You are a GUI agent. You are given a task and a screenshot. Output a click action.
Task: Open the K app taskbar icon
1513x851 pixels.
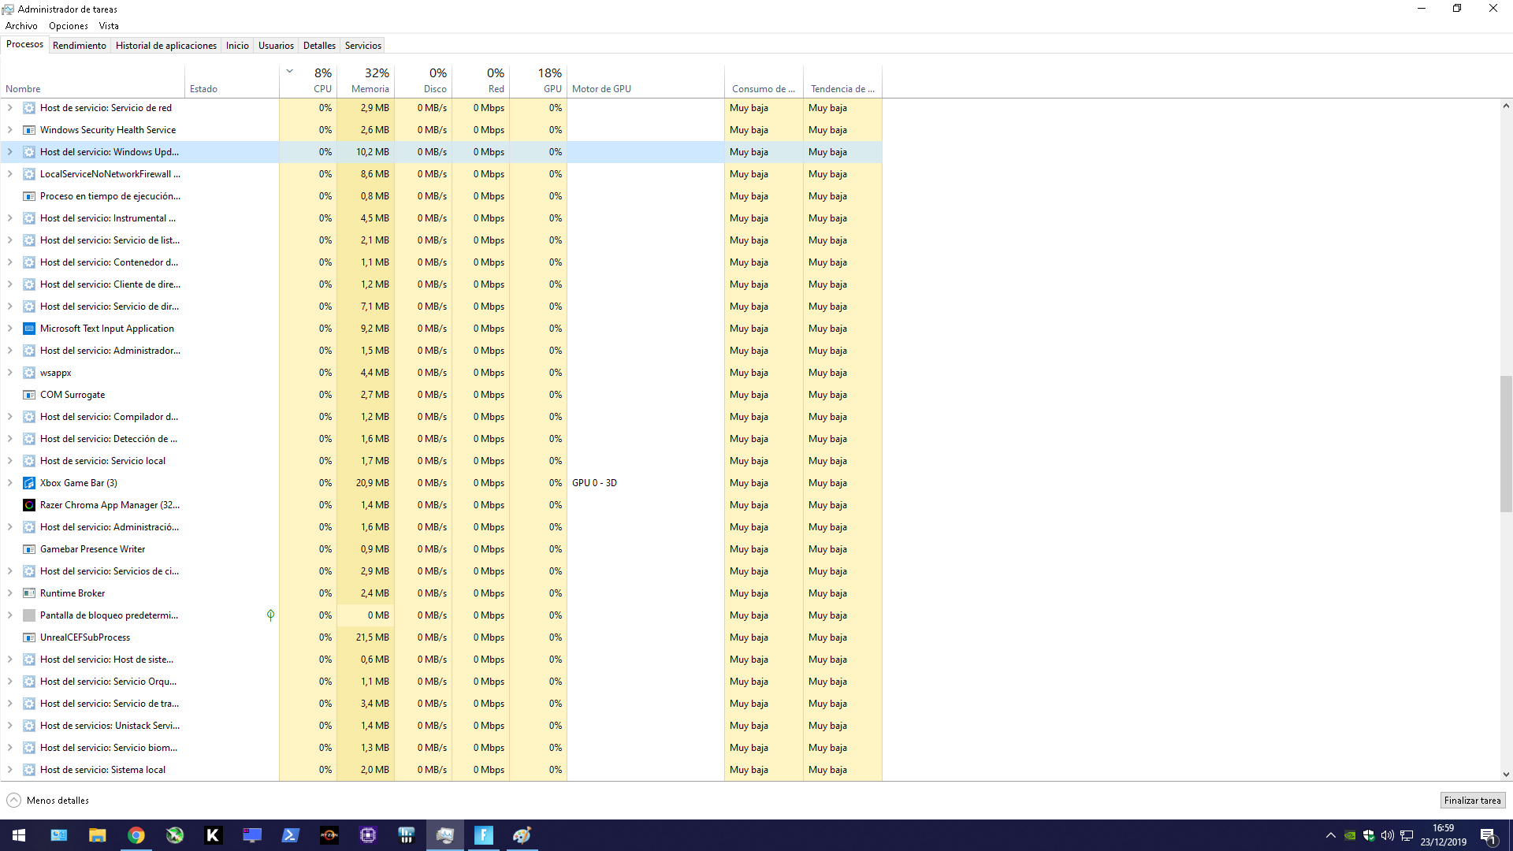[x=213, y=835]
